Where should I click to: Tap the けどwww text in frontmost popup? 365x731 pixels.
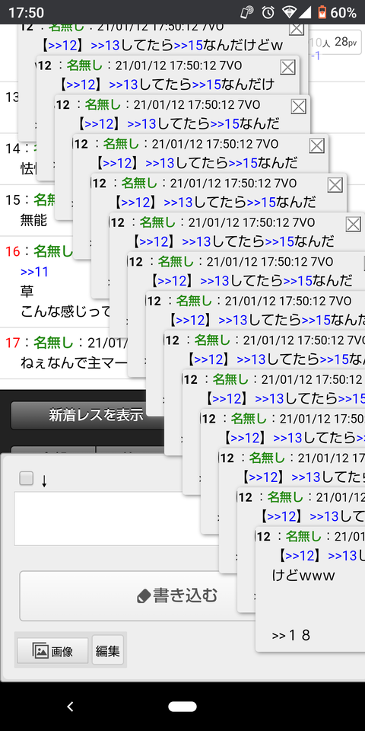303,576
